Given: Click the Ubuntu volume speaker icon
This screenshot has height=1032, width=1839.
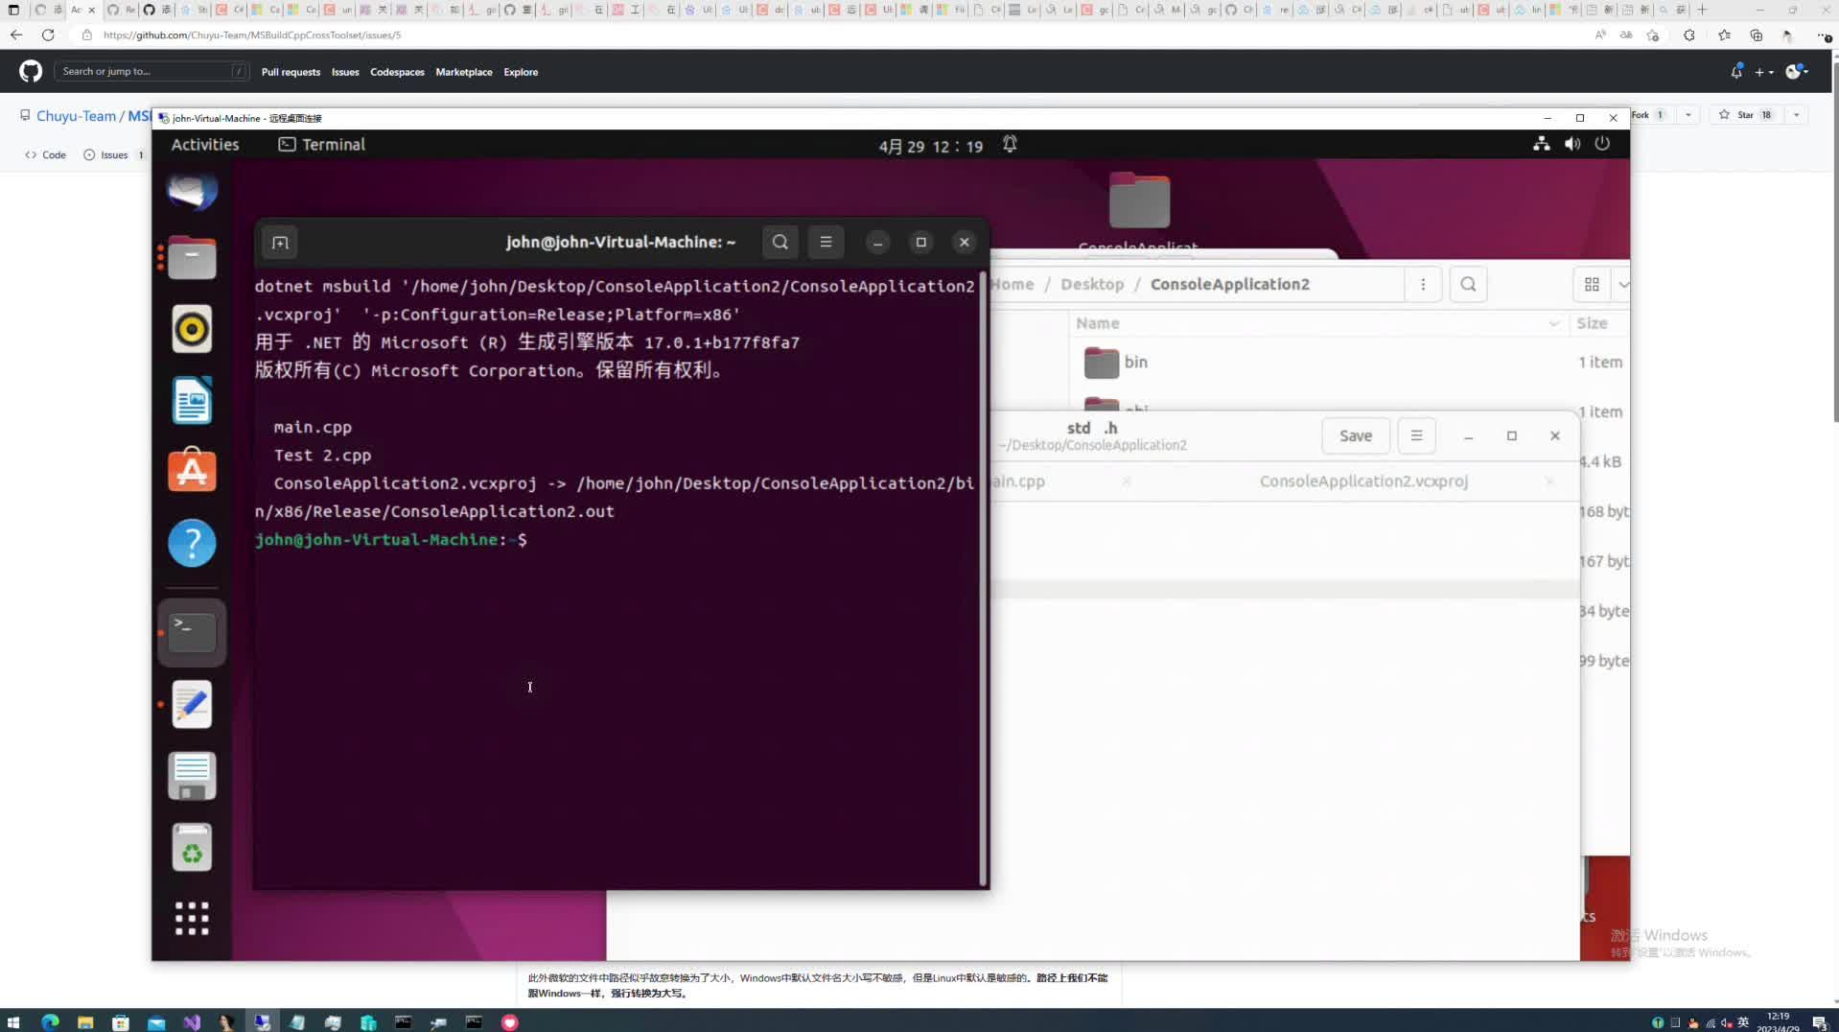Looking at the screenshot, I should [1572, 144].
